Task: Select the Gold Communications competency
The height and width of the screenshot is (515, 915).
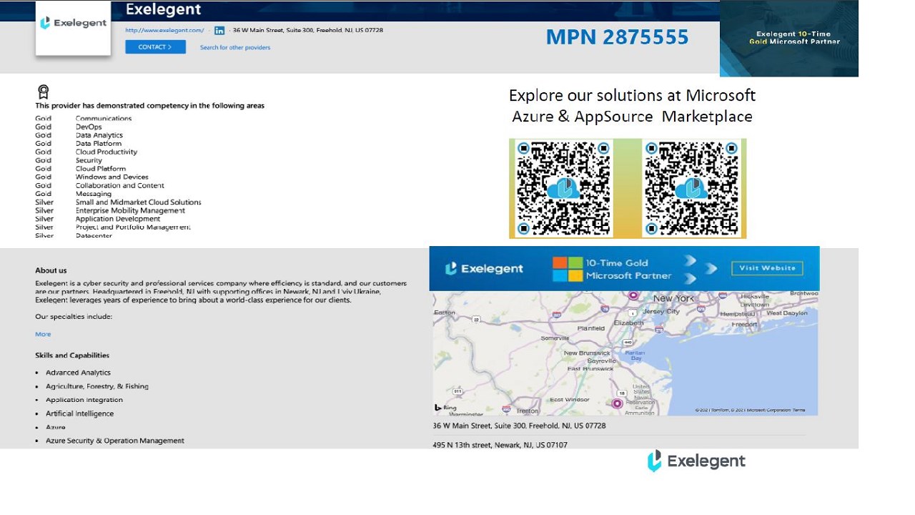Action: [84, 119]
